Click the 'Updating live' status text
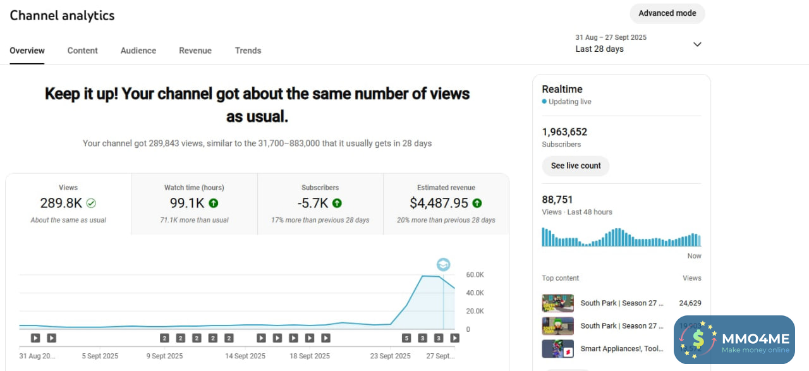The height and width of the screenshot is (371, 809). (570, 102)
